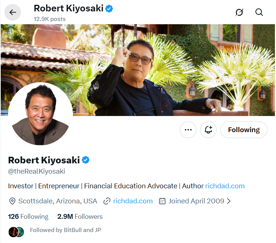
Task: Click the verified badge beside profile name
Action: coord(86,160)
